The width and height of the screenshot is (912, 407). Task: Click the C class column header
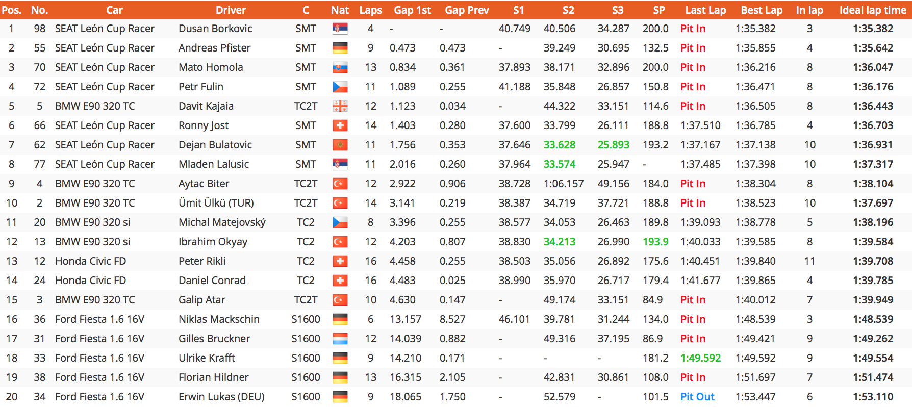coord(306,10)
